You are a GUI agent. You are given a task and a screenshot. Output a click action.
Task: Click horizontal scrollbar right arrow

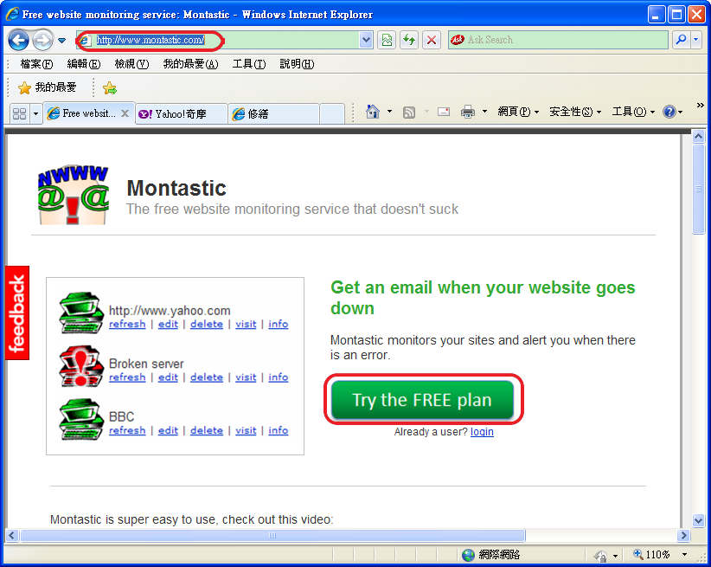tap(683, 535)
